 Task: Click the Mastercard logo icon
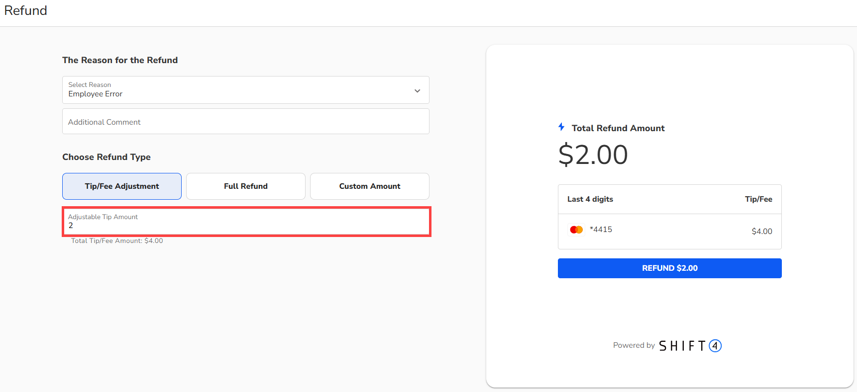[x=576, y=230]
